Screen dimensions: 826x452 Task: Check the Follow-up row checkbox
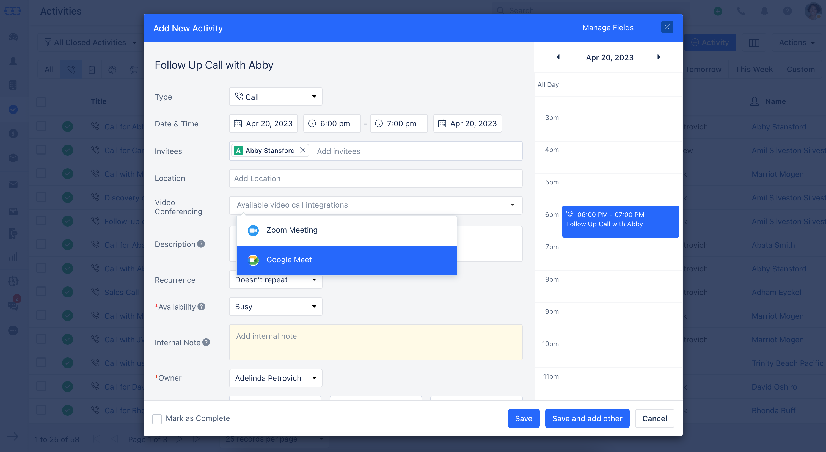(41, 221)
